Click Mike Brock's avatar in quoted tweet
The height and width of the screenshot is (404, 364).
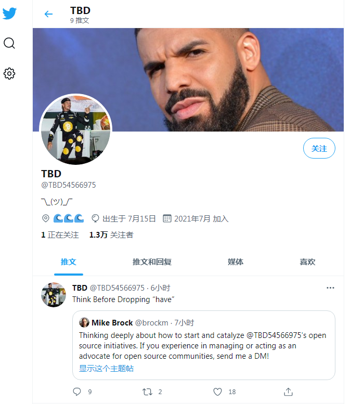[x=84, y=322]
